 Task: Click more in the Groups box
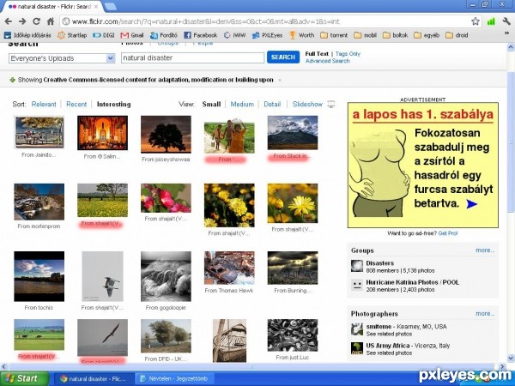click(x=485, y=250)
